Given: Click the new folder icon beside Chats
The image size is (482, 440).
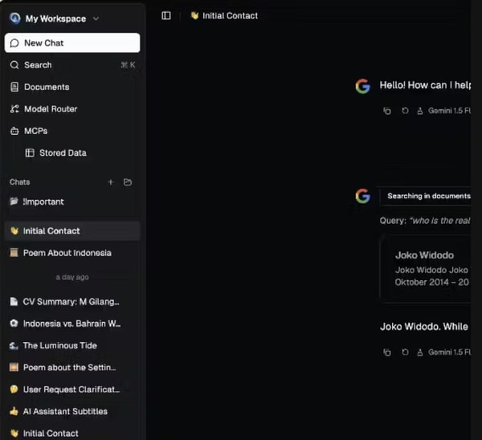Looking at the screenshot, I should pos(128,182).
